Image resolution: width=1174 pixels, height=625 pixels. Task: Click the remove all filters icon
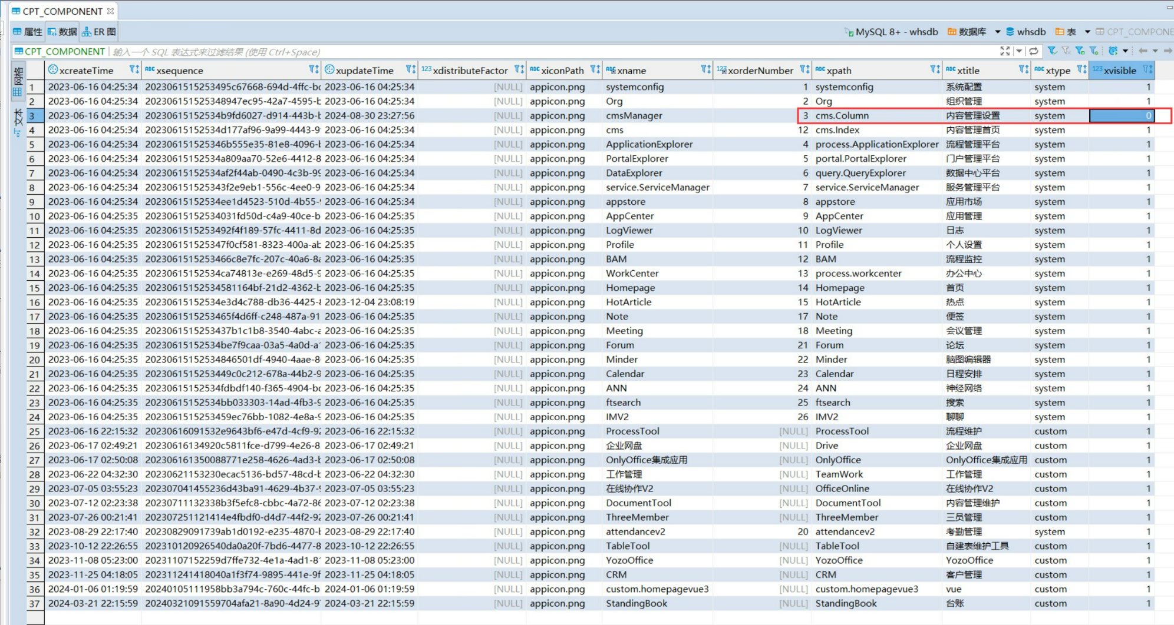1066,51
